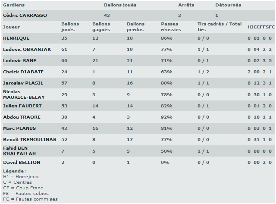Viewport: 276px width, 204px height.
Task: Click David BELLION's name
Action: click(x=22, y=163)
